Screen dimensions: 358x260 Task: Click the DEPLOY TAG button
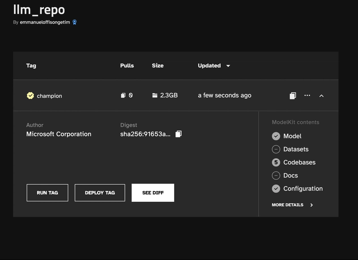click(x=100, y=193)
